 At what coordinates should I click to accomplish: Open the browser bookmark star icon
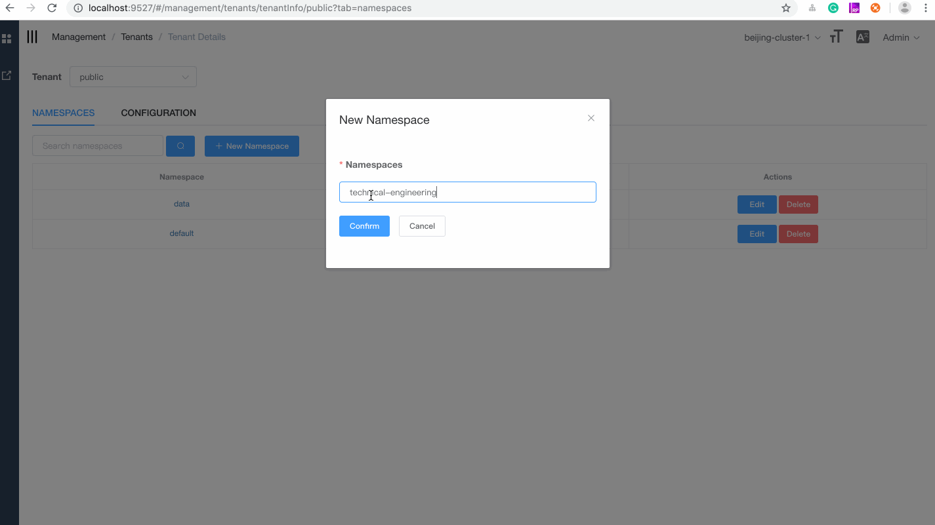[x=785, y=8]
